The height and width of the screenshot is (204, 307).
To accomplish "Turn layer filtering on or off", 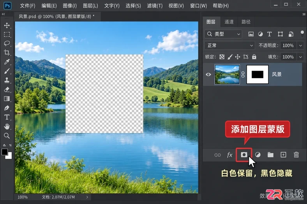I will 302,33.
